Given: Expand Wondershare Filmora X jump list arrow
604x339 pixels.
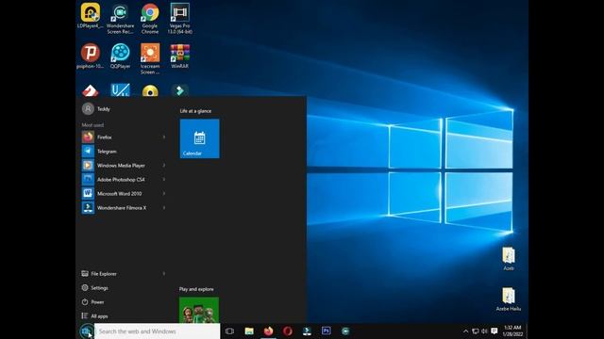Looking at the screenshot, I should point(164,207).
